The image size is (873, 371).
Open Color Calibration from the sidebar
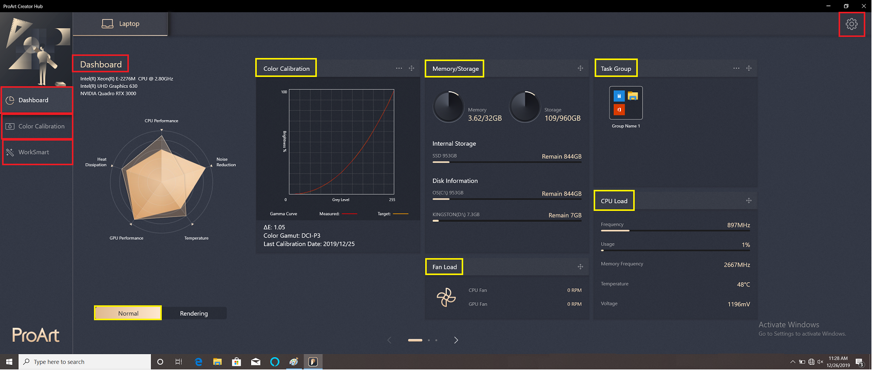(36, 126)
